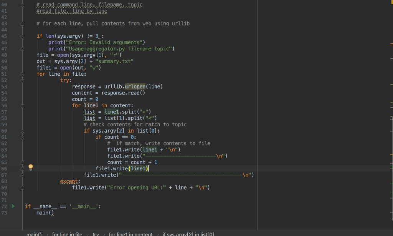Click the green run arrow beside line 72
The width and height of the screenshot is (393, 236).
pyautogui.click(x=13, y=206)
